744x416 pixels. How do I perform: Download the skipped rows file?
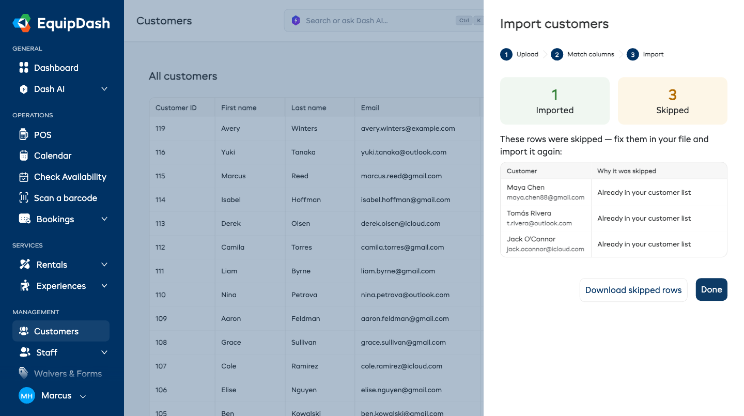[633, 290]
